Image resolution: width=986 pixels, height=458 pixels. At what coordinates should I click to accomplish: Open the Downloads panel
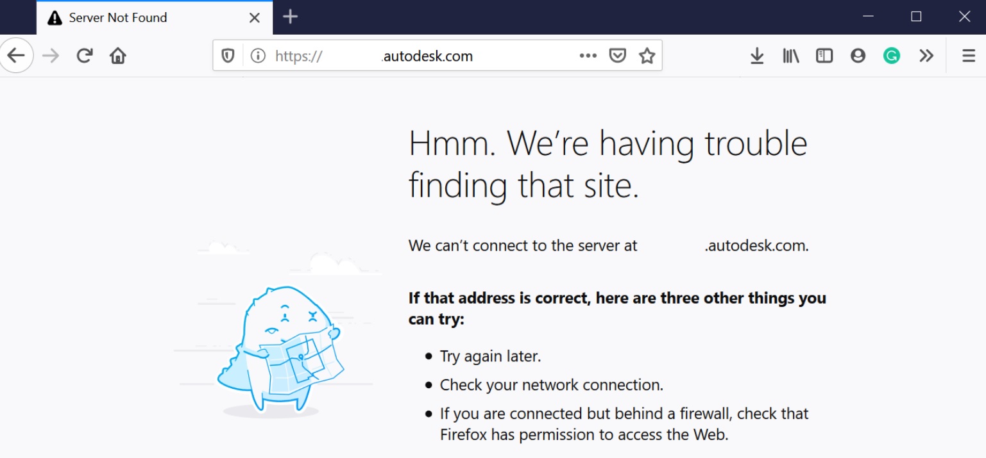[x=757, y=56]
